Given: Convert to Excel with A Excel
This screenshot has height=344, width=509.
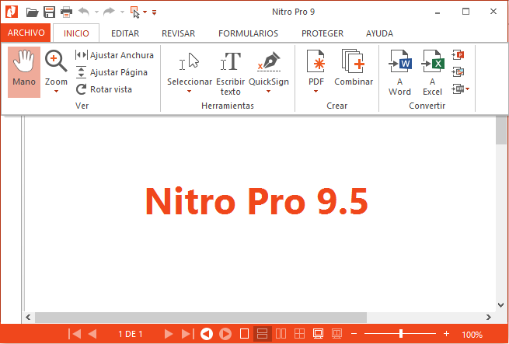Looking at the screenshot, I should coord(432,73).
